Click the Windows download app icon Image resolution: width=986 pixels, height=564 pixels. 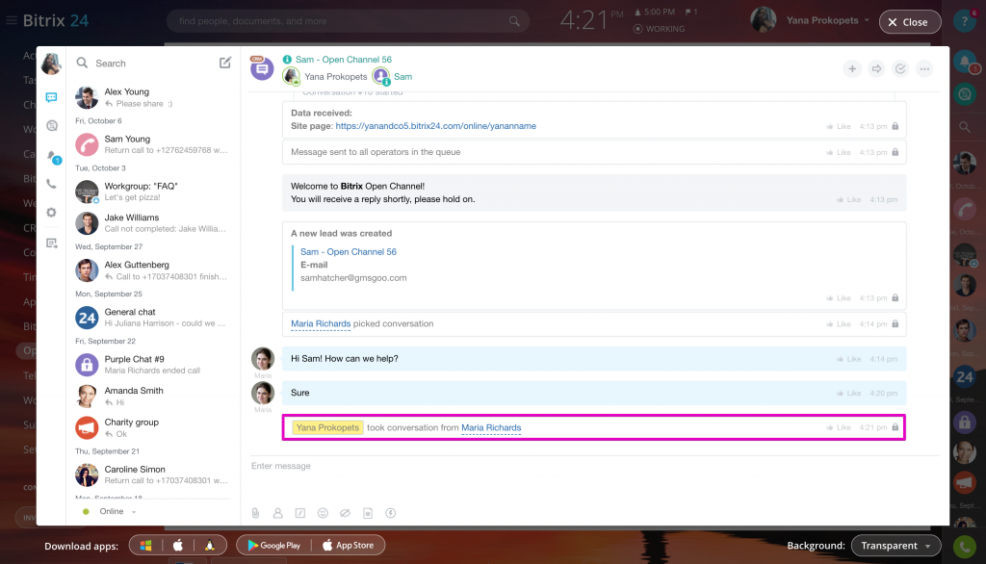146,546
